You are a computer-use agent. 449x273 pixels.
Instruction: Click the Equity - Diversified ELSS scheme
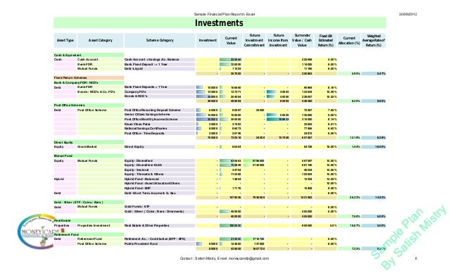tap(160, 165)
